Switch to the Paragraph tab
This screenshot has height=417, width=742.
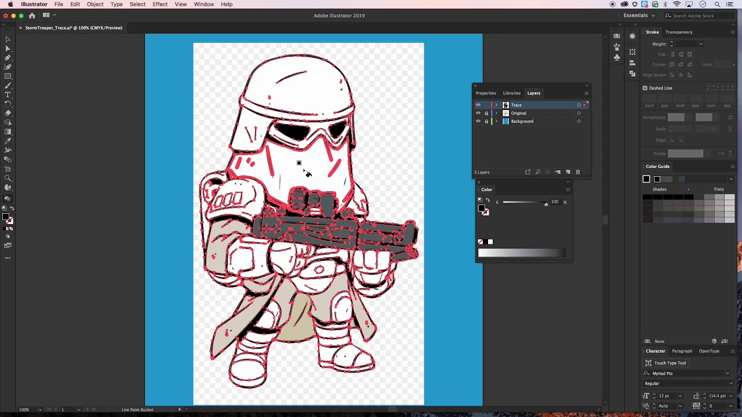(682, 351)
